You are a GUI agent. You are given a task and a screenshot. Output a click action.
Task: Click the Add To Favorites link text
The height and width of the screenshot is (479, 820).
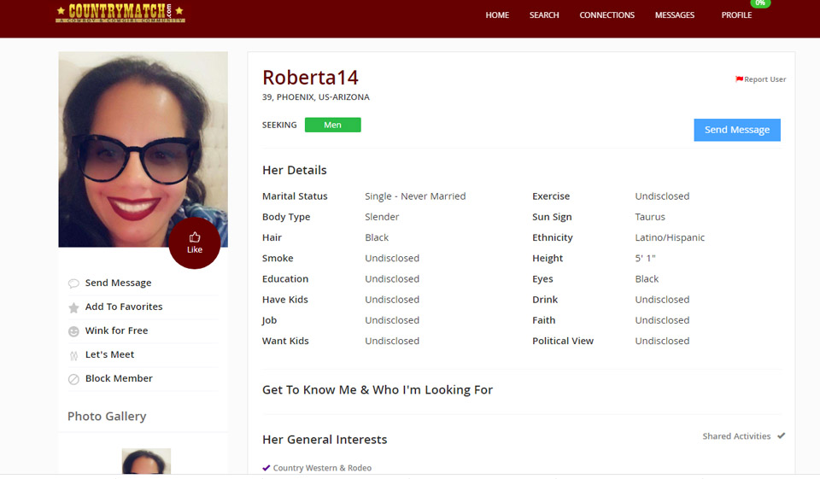[124, 307]
